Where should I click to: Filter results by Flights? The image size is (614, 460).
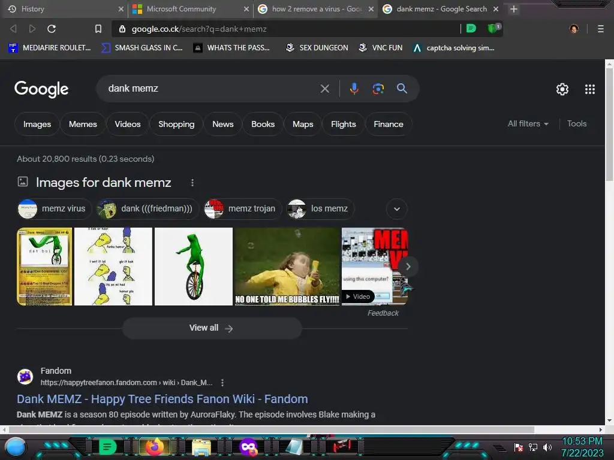click(x=343, y=124)
